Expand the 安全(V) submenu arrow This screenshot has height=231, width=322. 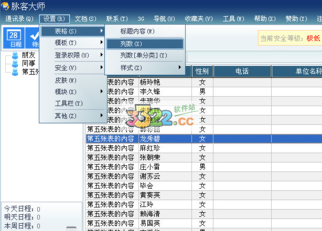(102, 67)
